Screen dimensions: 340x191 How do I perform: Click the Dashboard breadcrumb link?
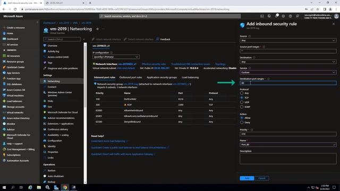49,23
